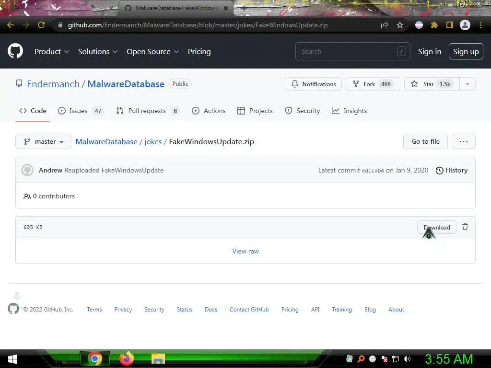491x368 pixels.
Task: Open the footer Docs link
Action: pyautogui.click(x=211, y=309)
